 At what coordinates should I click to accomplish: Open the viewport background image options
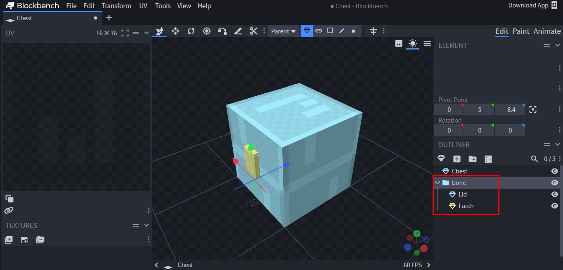coord(399,43)
